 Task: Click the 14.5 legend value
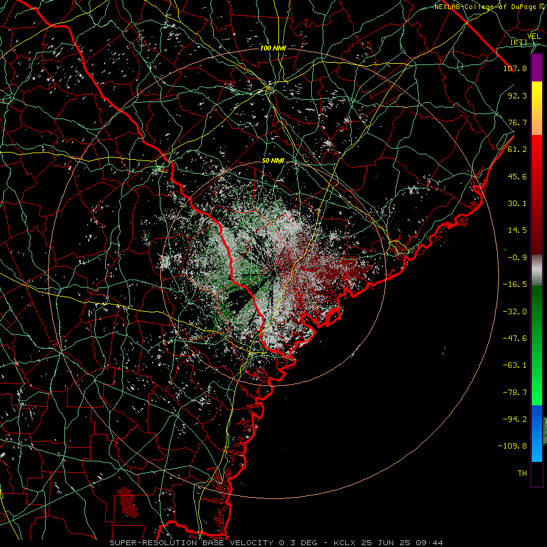517,230
